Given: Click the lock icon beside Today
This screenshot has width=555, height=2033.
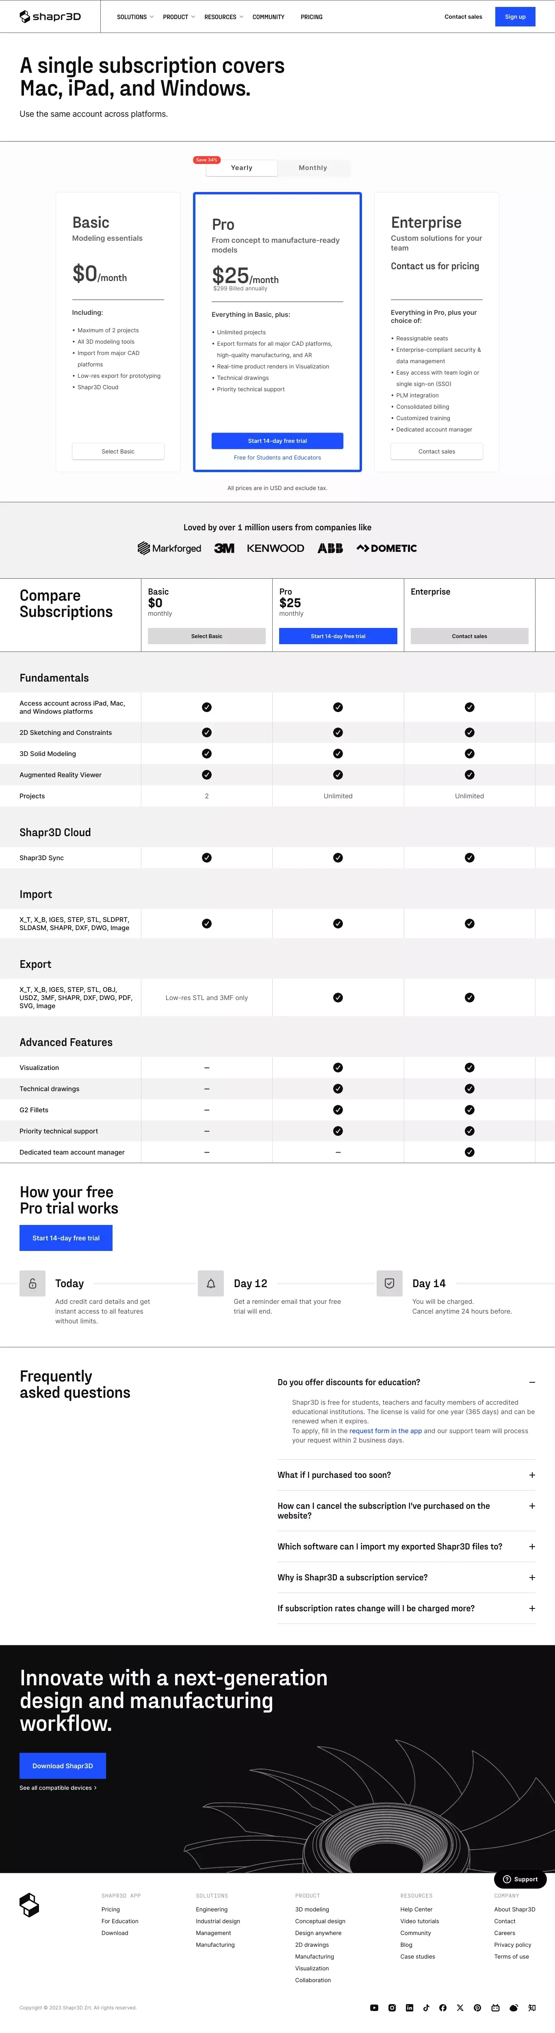Looking at the screenshot, I should click(x=33, y=1283).
